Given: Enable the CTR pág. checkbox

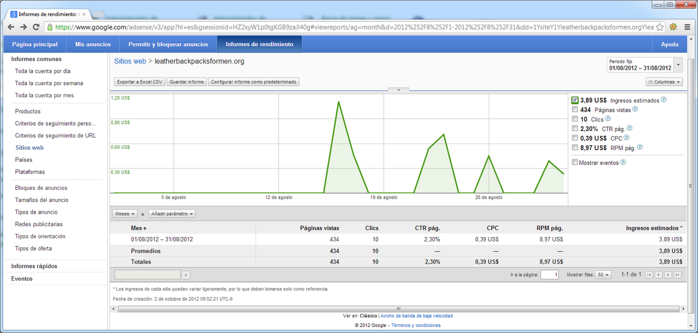Looking at the screenshot, I should point(575,128).
